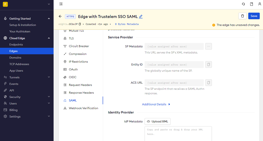
Task: Click the Users person icon
Action: click(x=5, y=103)
